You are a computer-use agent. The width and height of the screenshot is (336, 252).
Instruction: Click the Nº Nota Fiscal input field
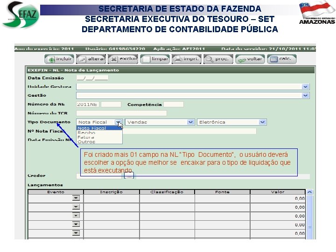pyautogui.click(x=189, y=131)
